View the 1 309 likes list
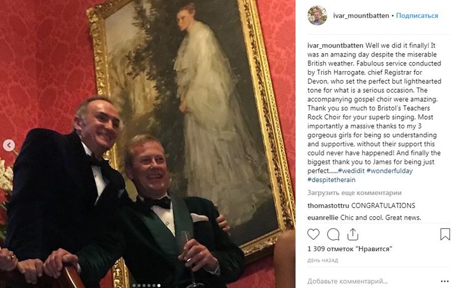Image resolution: width=452 pixels, height=288 pixels. tap(350, 249)
